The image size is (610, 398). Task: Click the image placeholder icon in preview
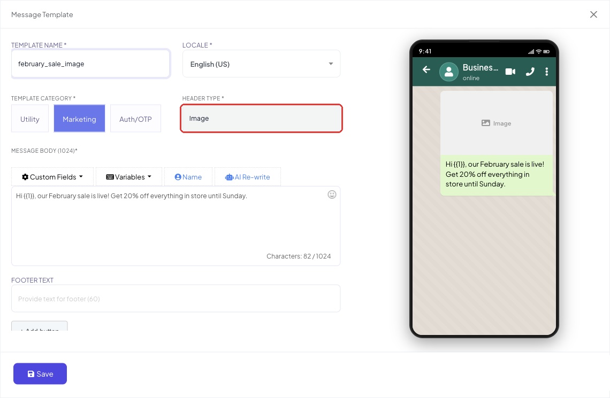coord(485,123)
